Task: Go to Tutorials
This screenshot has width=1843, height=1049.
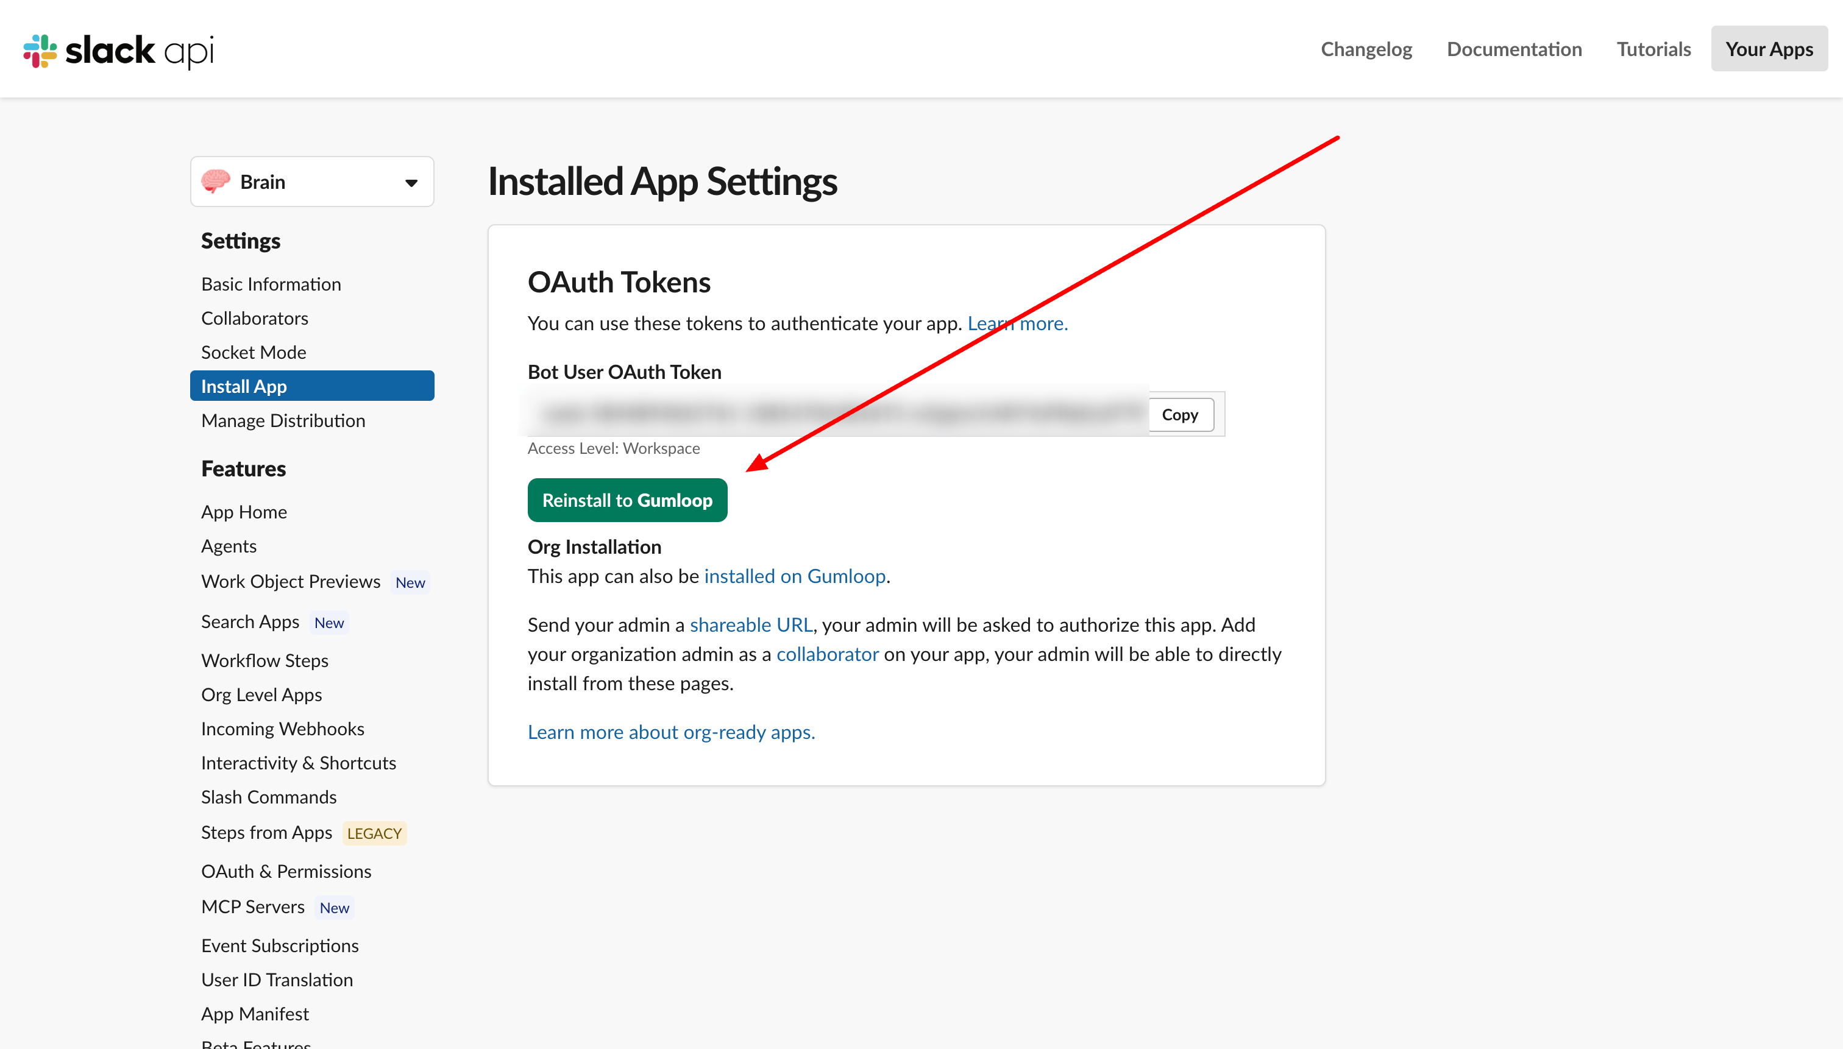Action: [1653, 49]
